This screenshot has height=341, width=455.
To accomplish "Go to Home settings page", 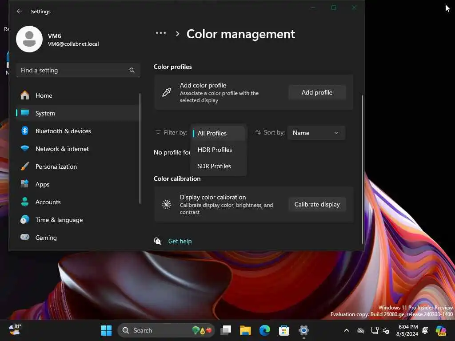I will click(x=78, y=95).
